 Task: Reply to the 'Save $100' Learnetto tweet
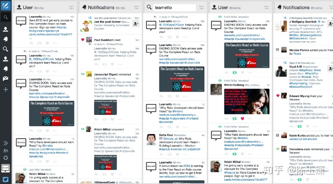[x=32, y=43]
